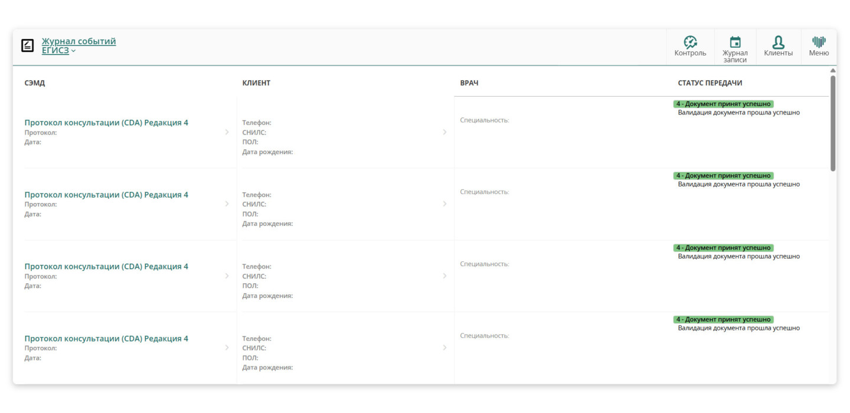The height and width of the screenshot is (413, 850).
Task: Open the Журнал записи calendar icon
Action: click(x=735, y=42)
